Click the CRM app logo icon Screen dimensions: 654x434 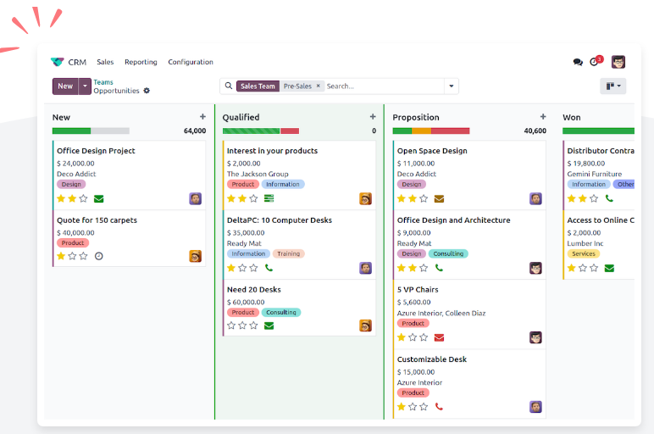pos(57,62)
